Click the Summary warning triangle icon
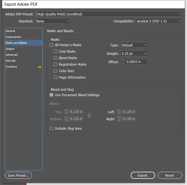 (40, 66)
